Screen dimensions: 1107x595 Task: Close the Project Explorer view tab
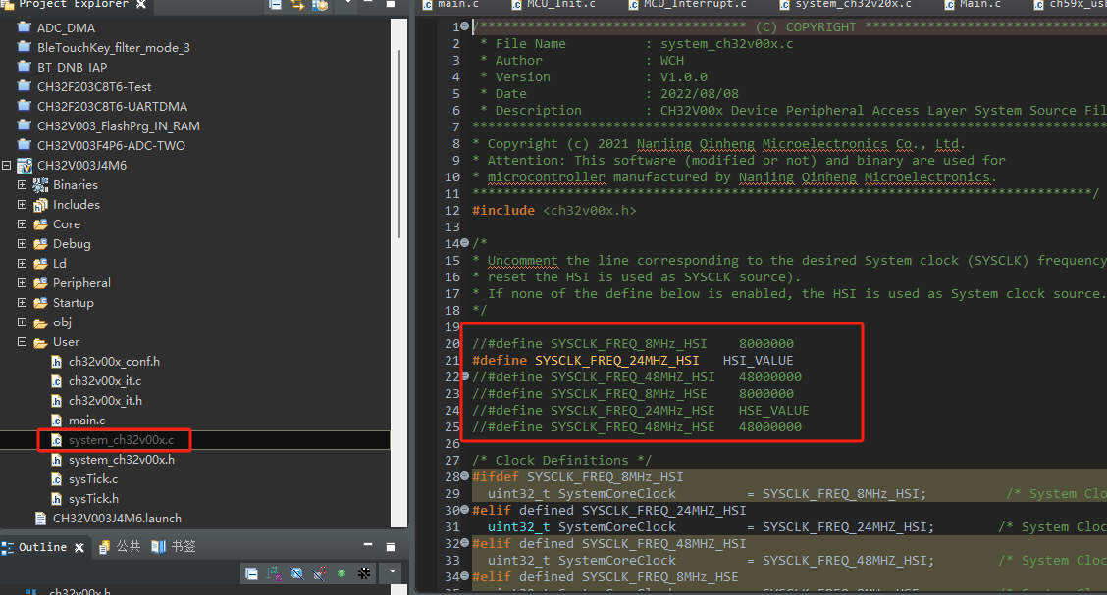click(x=141, y=5)
